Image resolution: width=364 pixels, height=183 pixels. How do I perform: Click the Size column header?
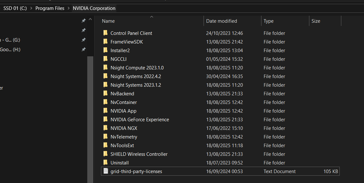tap(316, 21)
